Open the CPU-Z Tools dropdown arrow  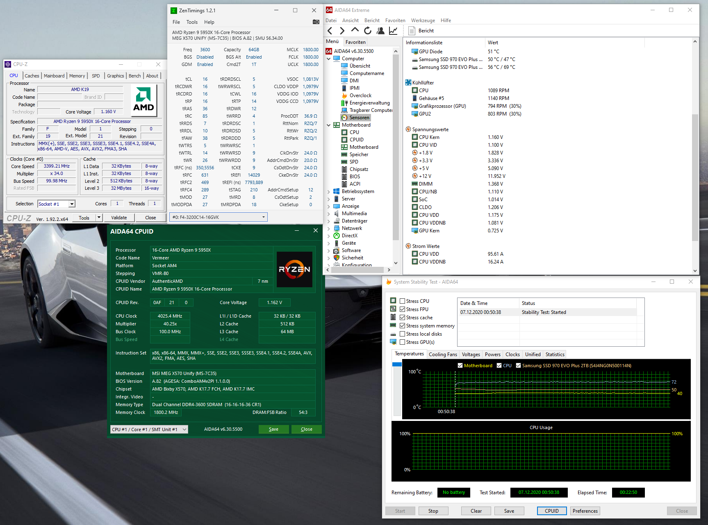tap(99, 218)
